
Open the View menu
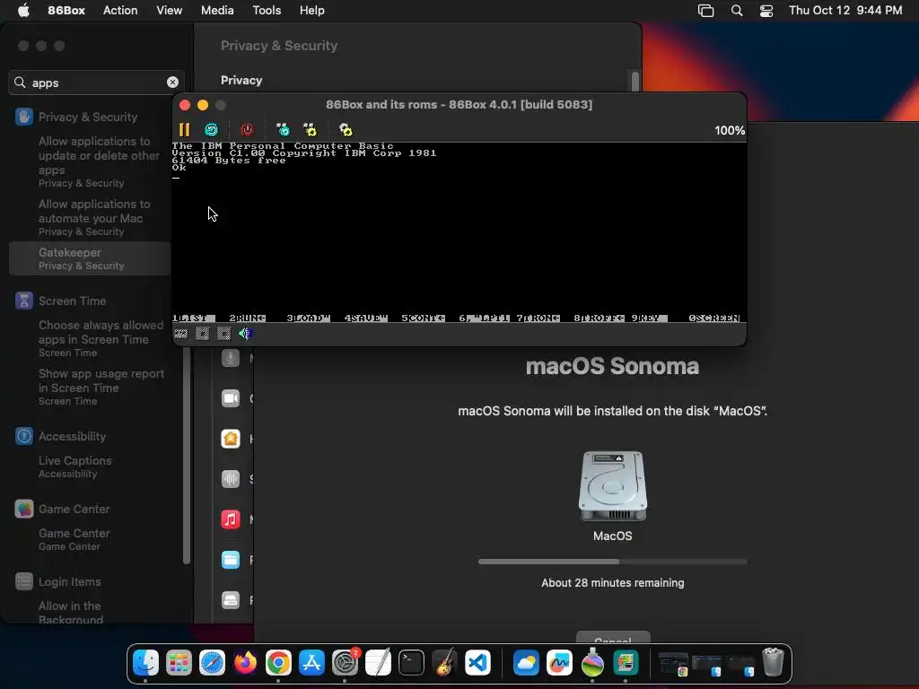169,11
